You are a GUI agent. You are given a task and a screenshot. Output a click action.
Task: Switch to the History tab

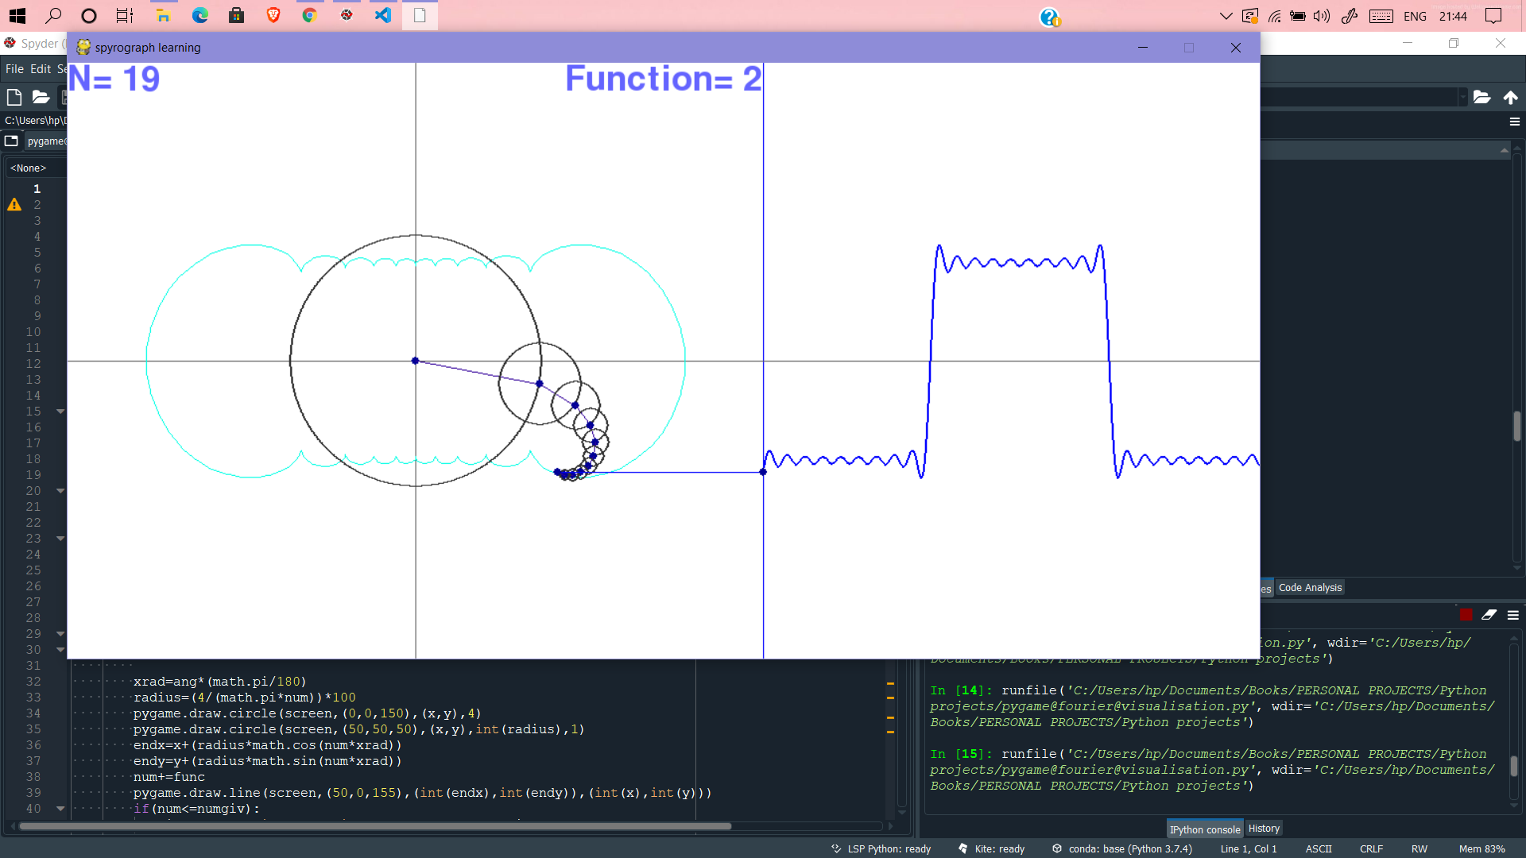1264,829
